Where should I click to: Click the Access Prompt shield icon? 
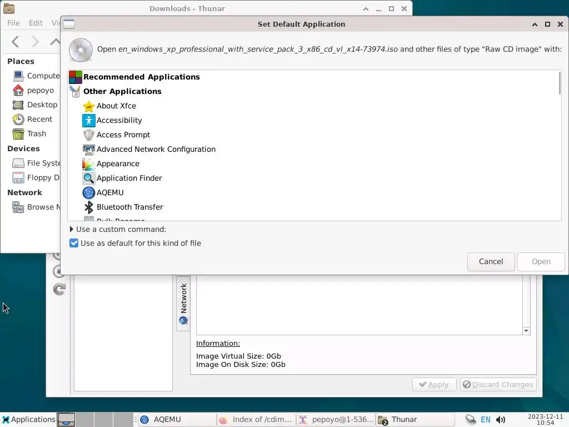88,135
